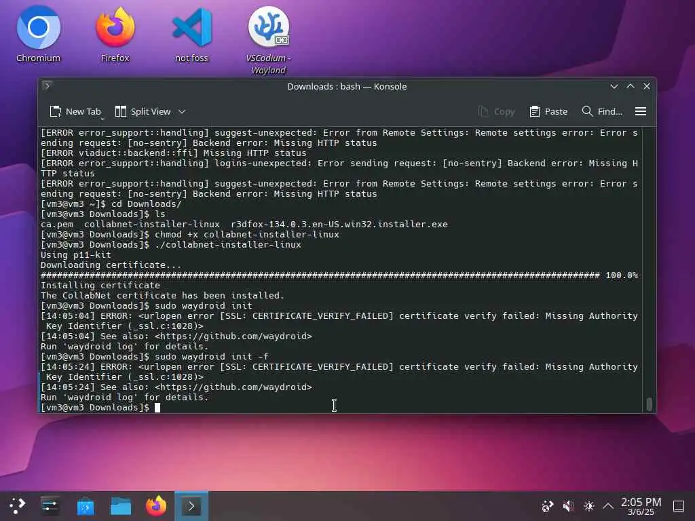
Task: Click at the terminal prompt cursor
Action: 157,408
